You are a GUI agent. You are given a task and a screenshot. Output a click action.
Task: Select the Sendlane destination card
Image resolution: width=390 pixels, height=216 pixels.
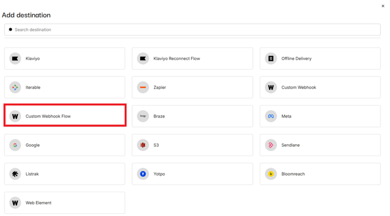[320, 145]
